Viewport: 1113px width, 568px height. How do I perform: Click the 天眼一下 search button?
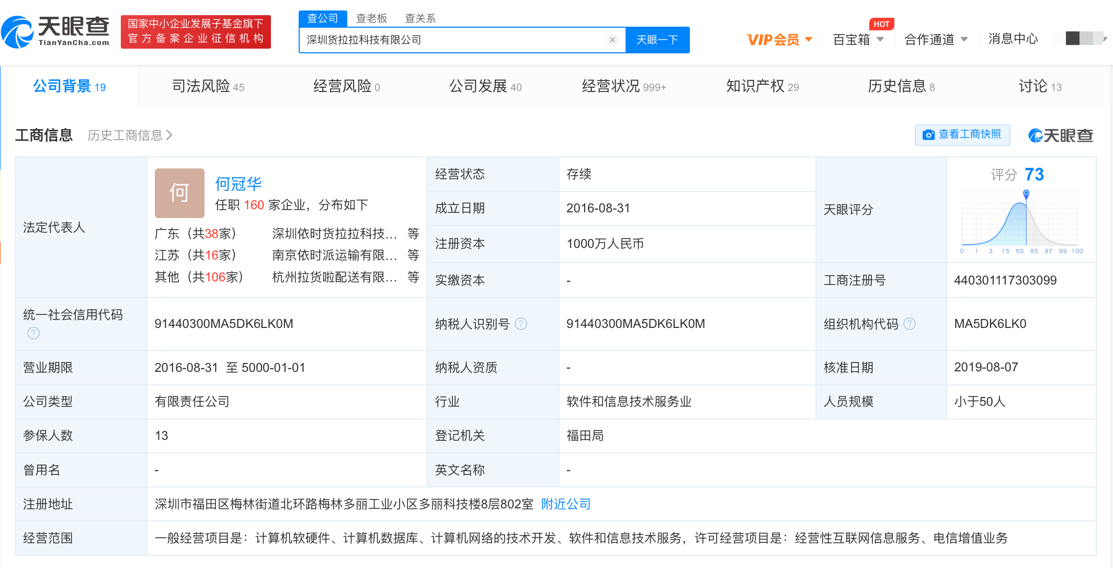[x=657, y=40]
